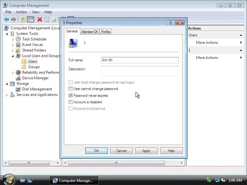
Task: Click the network connection tray icon
Action: click(x=217, y=180)
